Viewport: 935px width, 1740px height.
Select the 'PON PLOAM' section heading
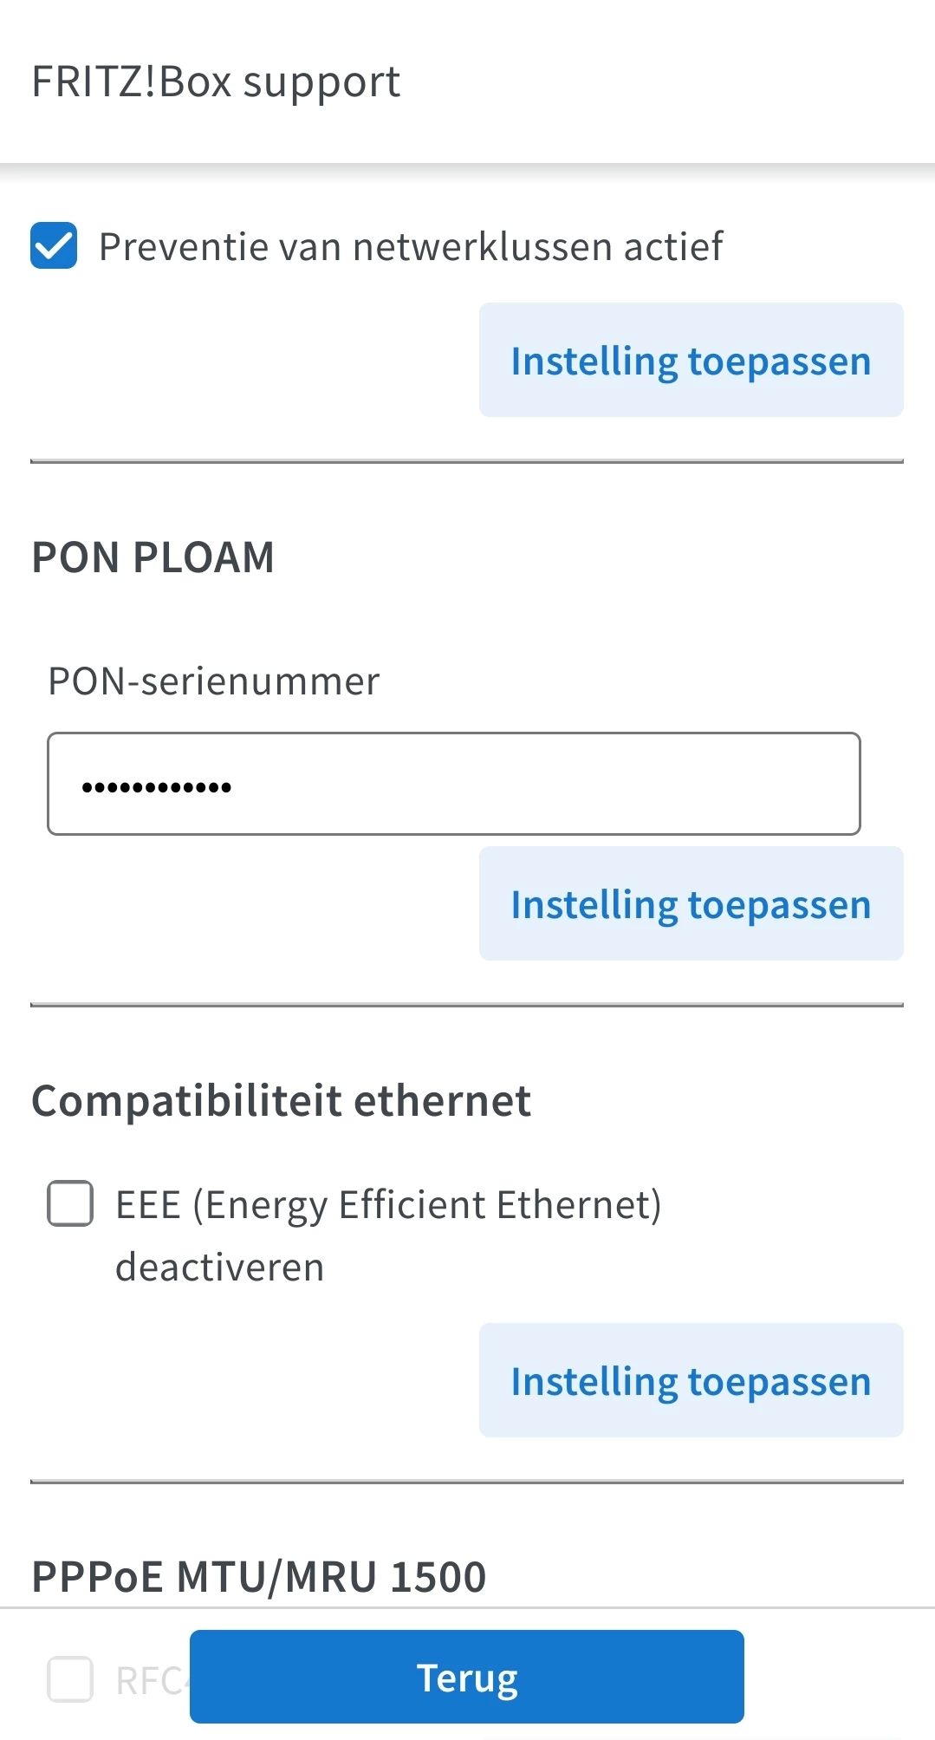(153, 557)
